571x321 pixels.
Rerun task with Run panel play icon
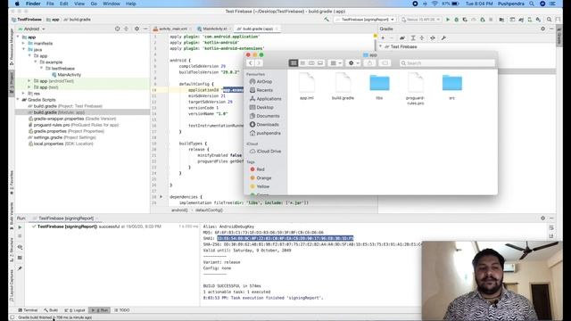point(20,227)
